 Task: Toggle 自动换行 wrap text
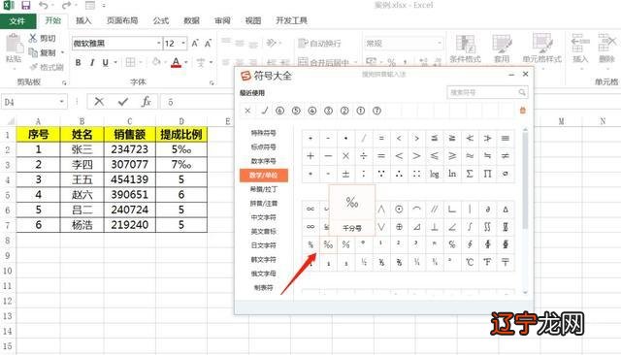point(319,43)
